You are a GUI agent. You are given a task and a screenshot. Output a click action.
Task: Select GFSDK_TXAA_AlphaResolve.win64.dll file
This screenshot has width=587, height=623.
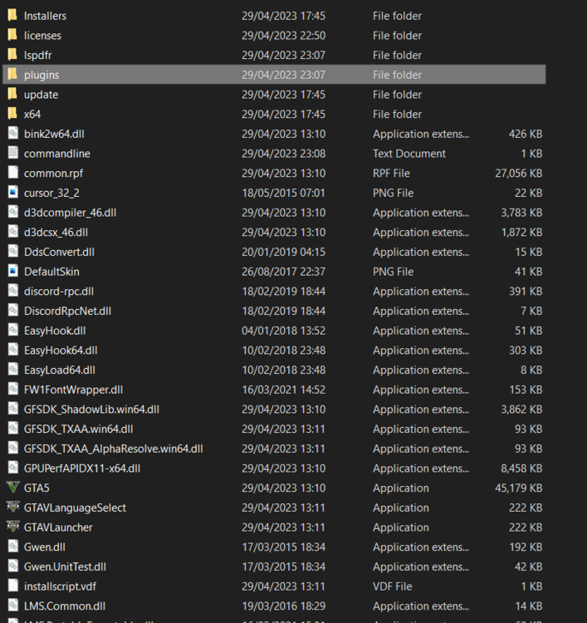pyautogui.click(x=274, y=449)
